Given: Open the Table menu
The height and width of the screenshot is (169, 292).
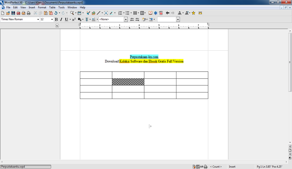Looking at the screenshot, I should [x=52, y=7].
